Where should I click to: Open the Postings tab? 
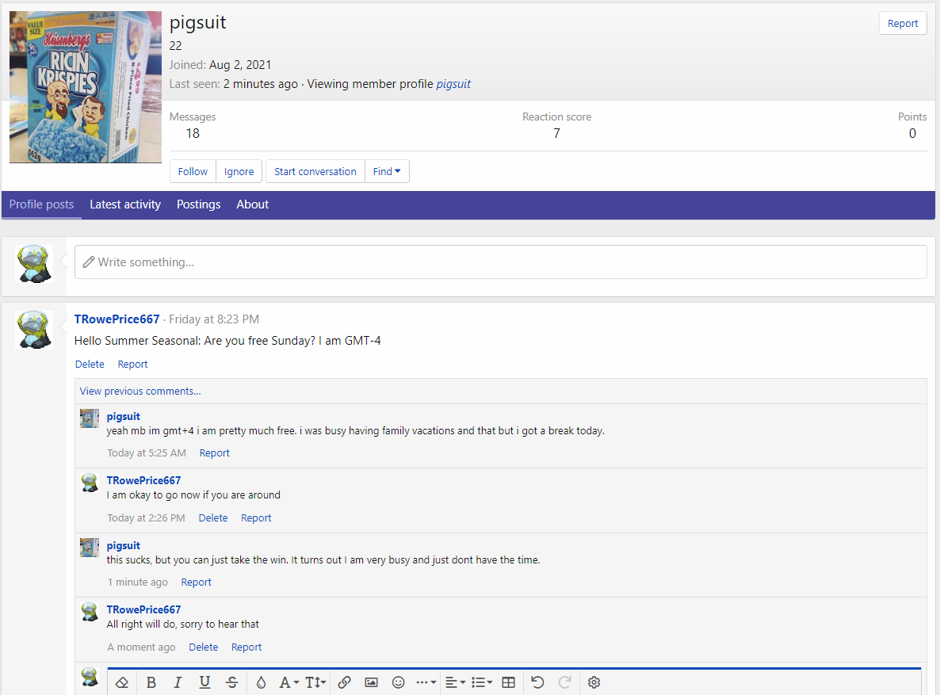(198, 204)
